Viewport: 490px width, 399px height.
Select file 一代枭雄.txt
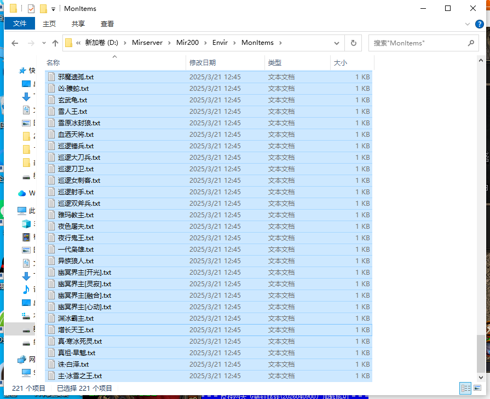pyautogui.click(x=209, y=250)
